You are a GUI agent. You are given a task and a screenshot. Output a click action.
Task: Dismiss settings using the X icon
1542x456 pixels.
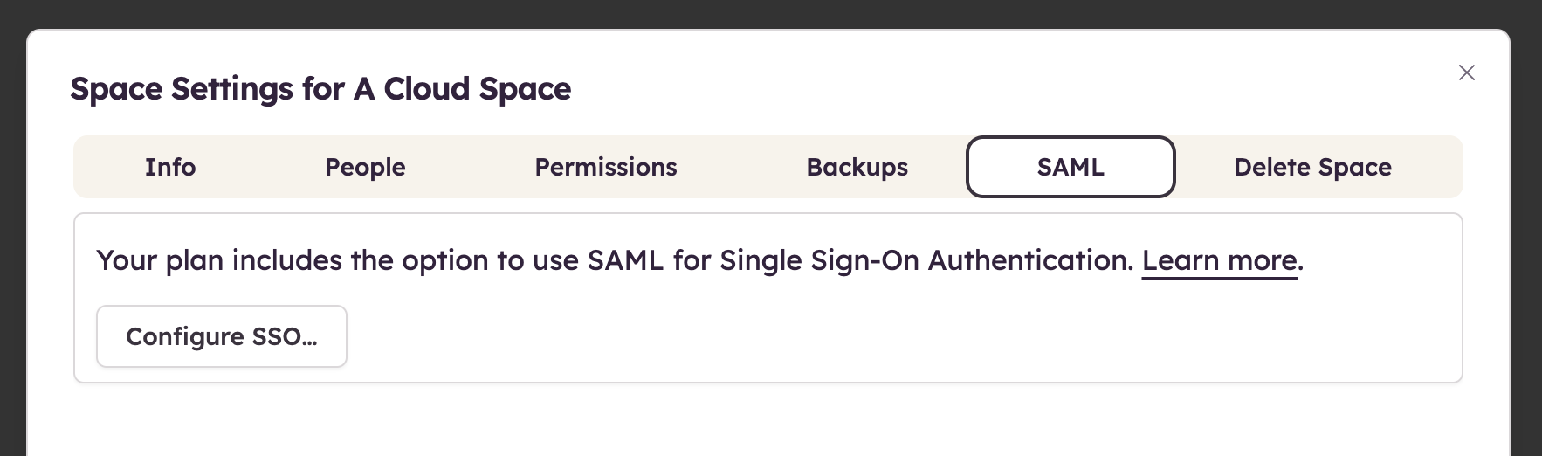tap(1467, 73)
